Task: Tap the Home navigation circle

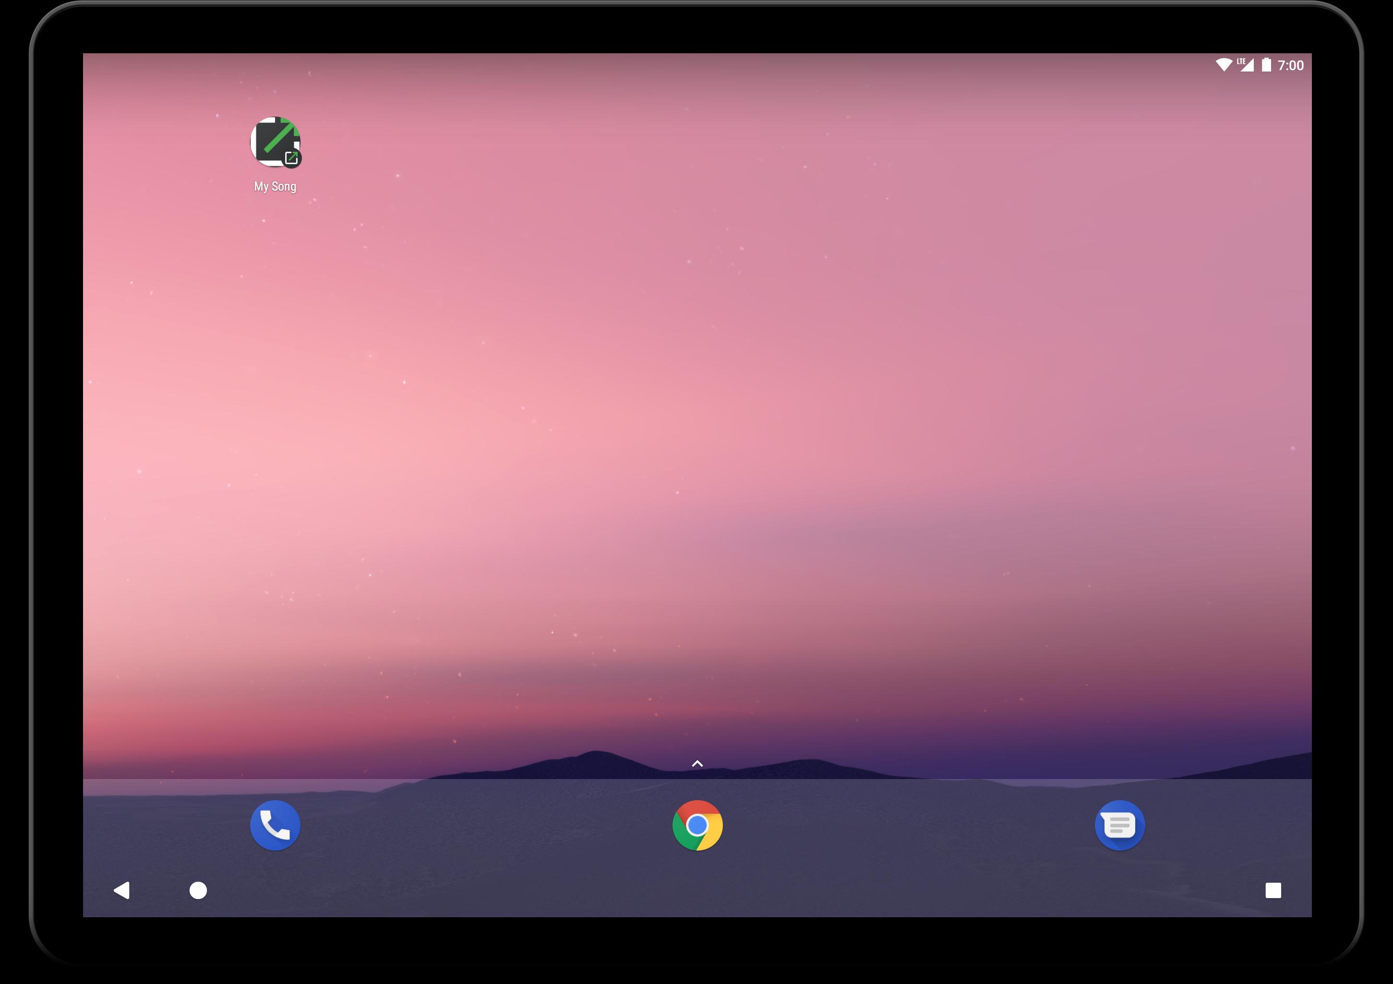Action: pyautogui.click(x=198, y=890)
